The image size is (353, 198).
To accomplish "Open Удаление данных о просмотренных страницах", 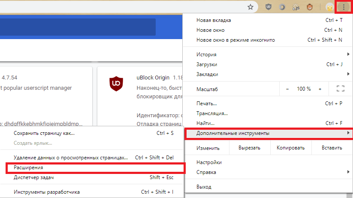I will pyautogui.click(x=92, y=157).
